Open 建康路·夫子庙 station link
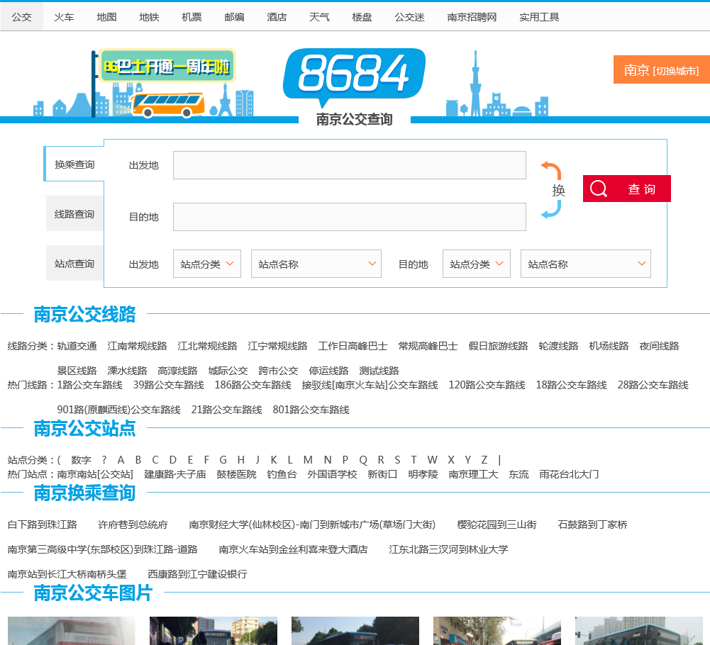Viewport: 710px width, 645px height. (174, 474)
